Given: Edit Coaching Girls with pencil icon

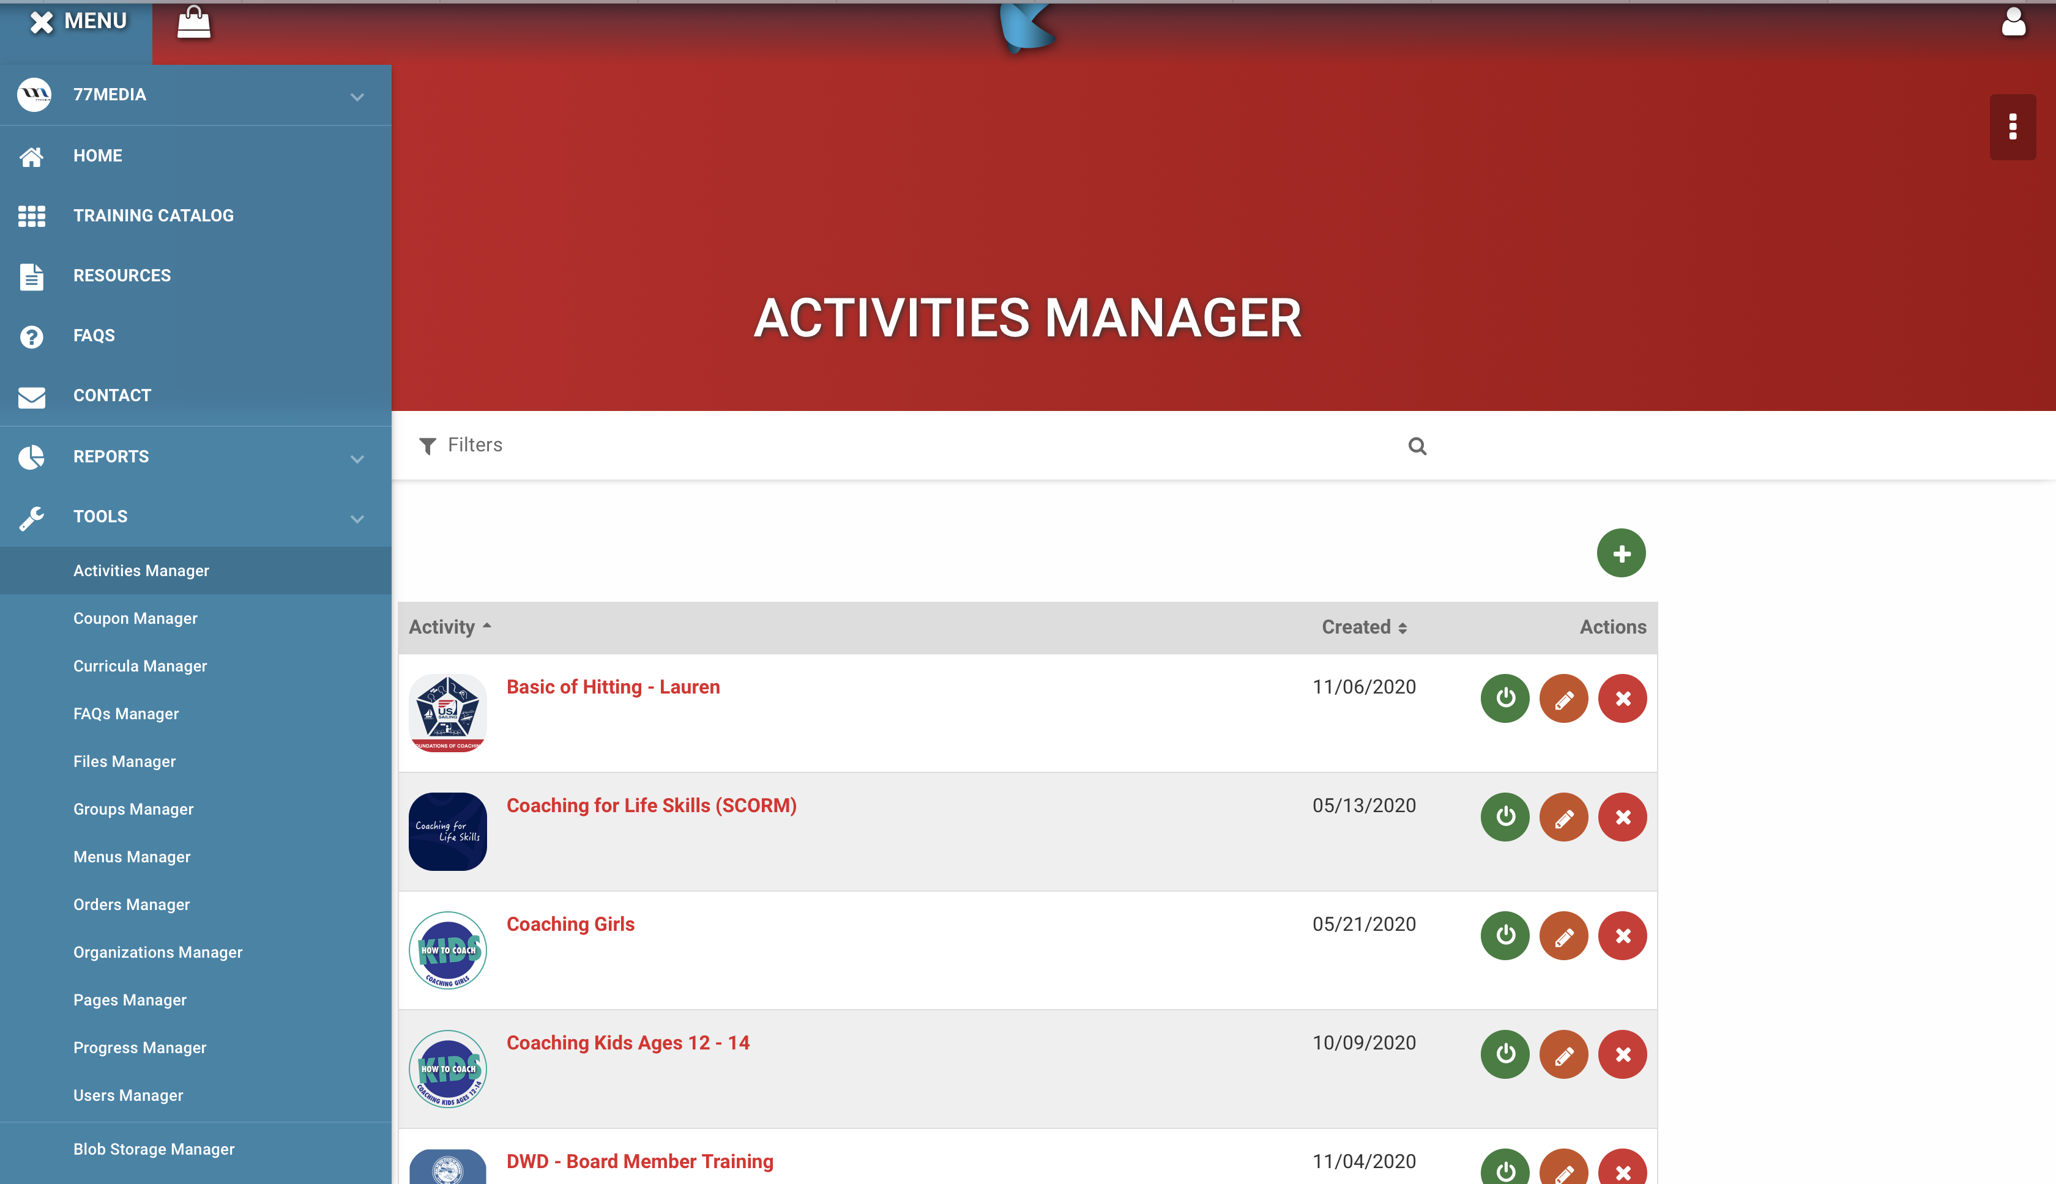Looking at the screenshot, I should [x=1563, y=936].
